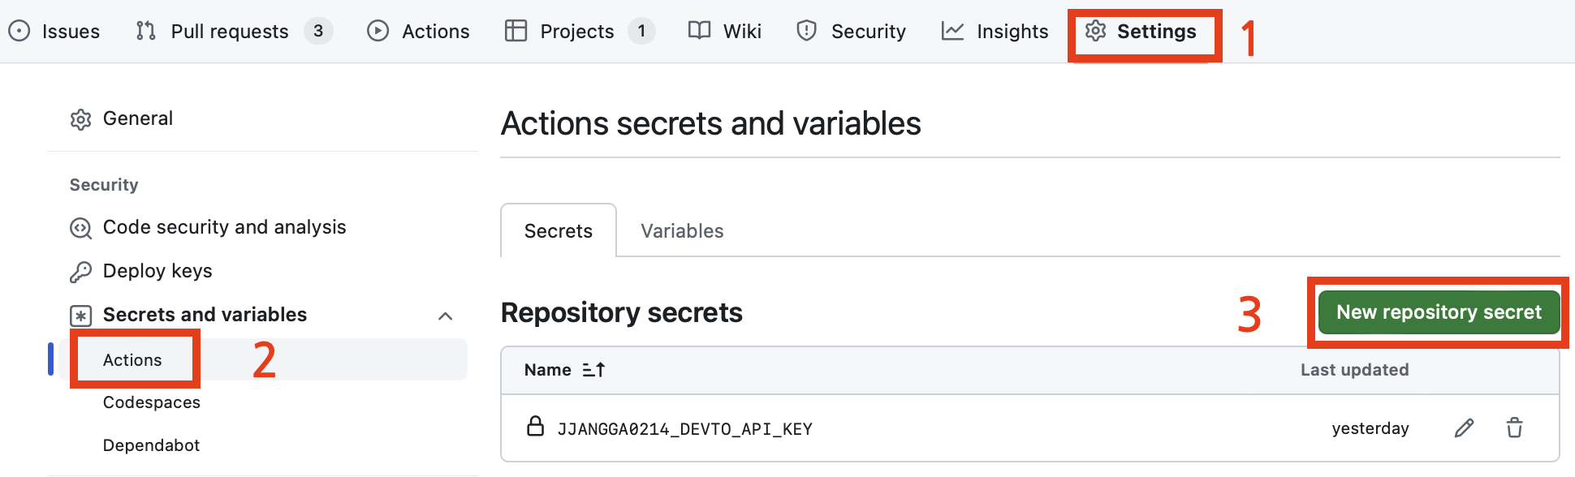Click the gear icon next to General
This screenshot has width=1575, height=477.
click(x=80, y=119)
